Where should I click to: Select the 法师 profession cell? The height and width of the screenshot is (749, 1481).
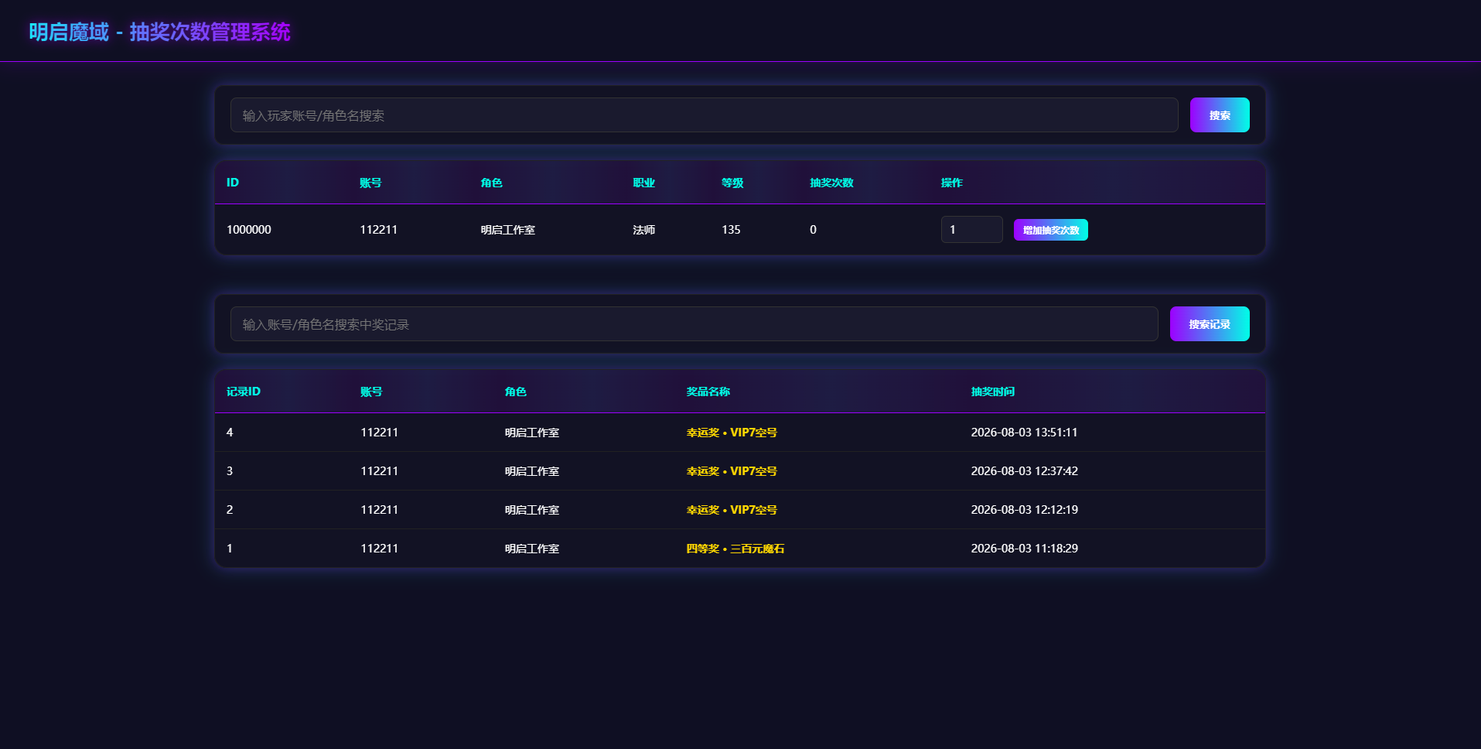[x=644, y=230]
